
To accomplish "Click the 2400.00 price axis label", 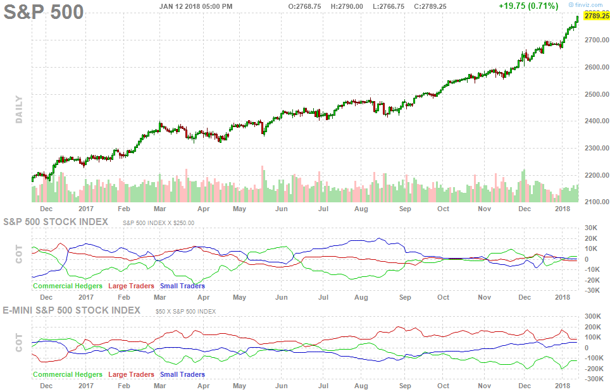I will click(x=597, y=121).
